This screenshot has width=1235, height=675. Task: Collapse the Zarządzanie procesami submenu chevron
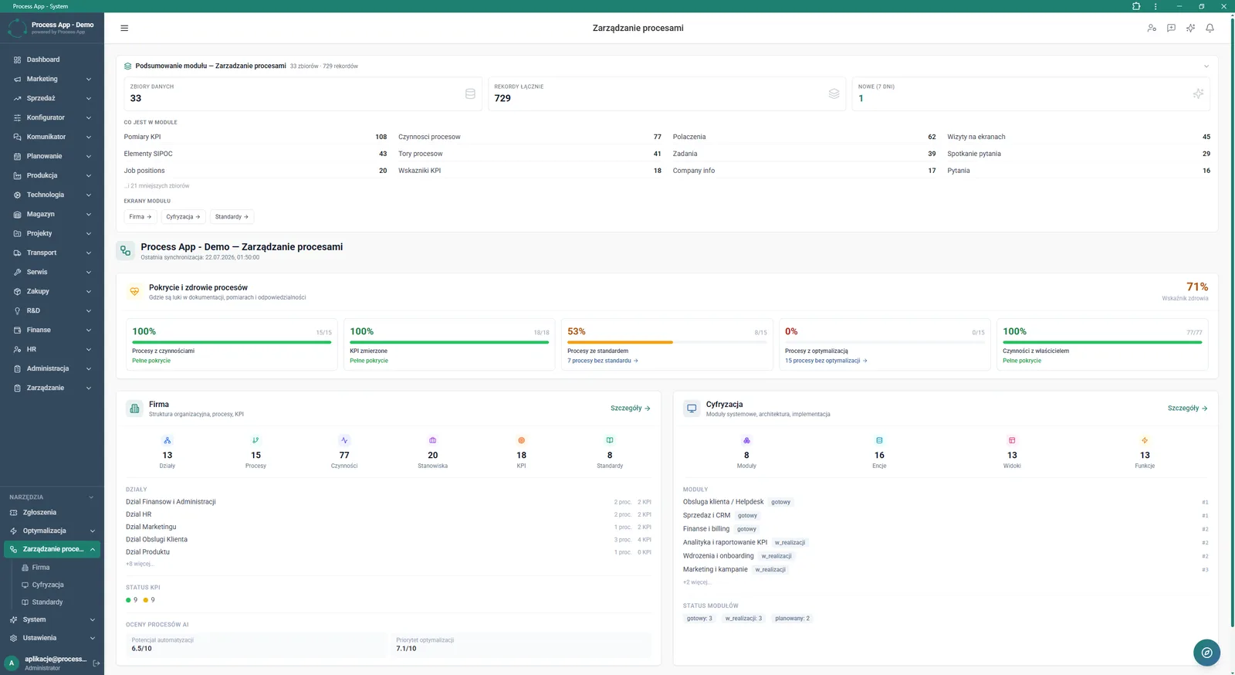tap(93, 549)
